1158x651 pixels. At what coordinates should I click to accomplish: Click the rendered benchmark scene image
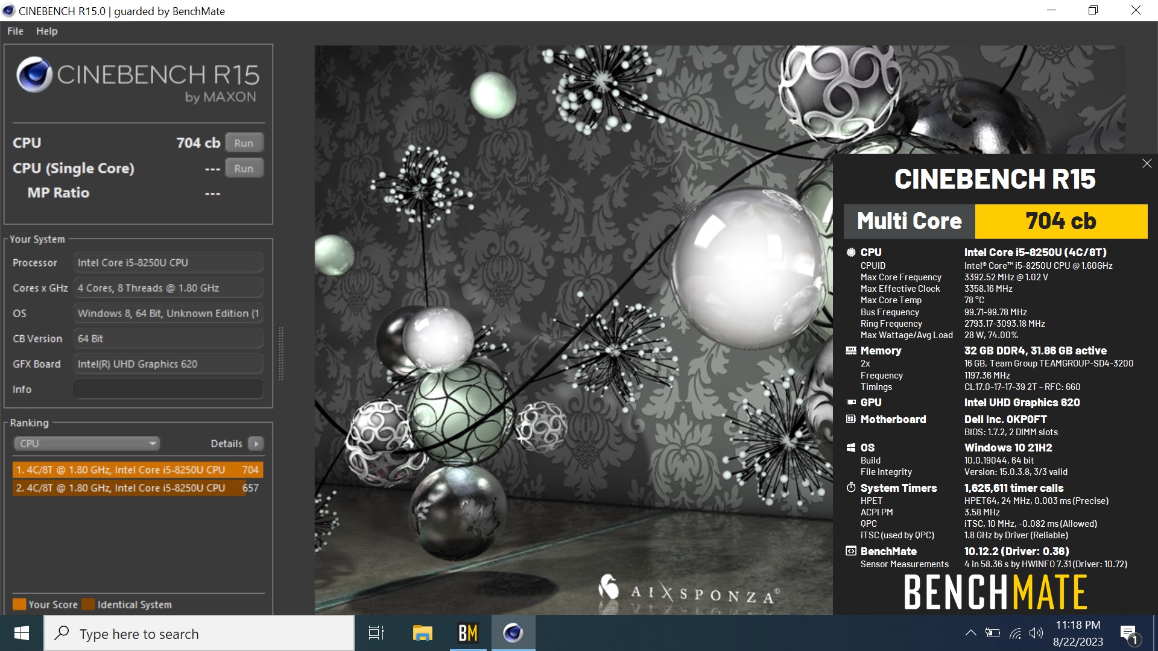pyautogui.click(x=573, y=329)
